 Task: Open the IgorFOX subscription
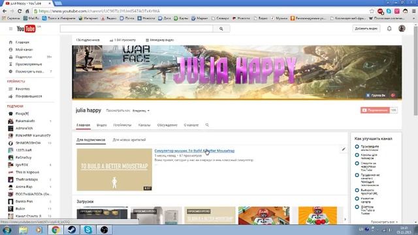click(22, 165)
